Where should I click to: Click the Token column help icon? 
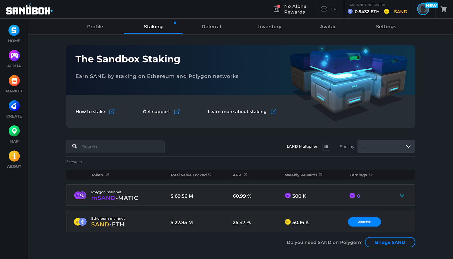(107, 175)
